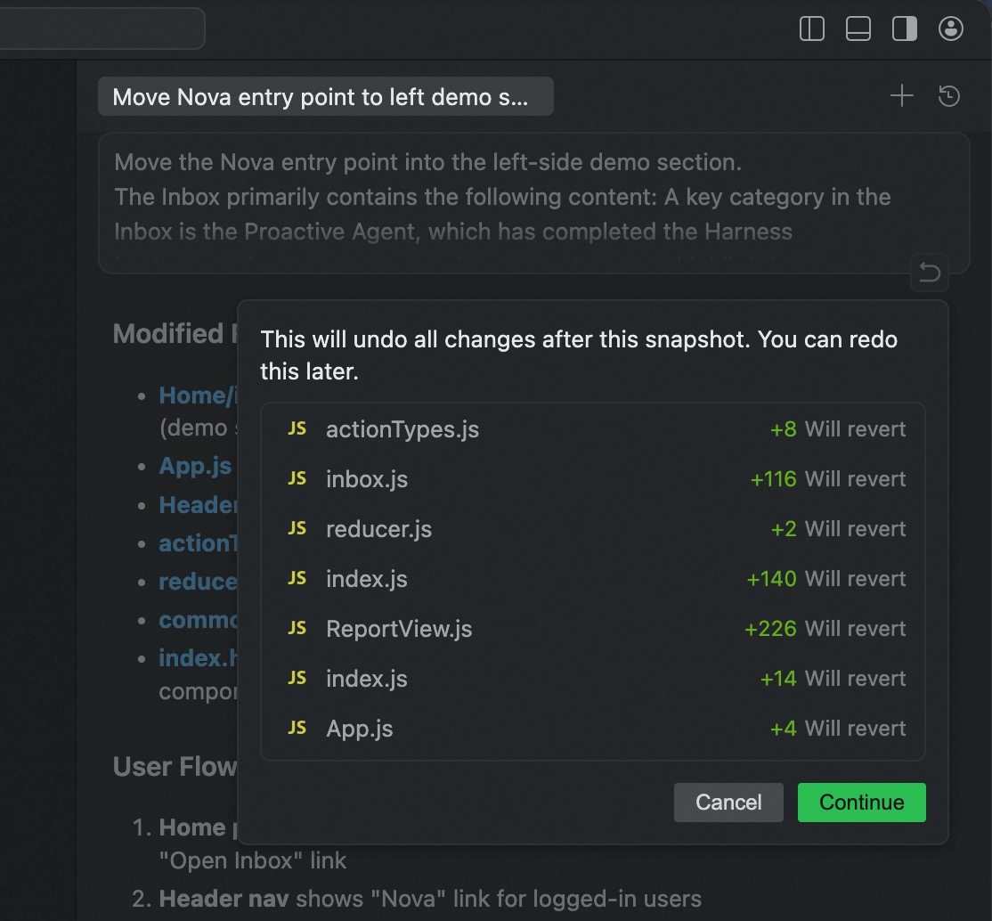Toggle the secondary sidebar layout icon
This screenshot has width=992, height=921.
tap(905, 29)
